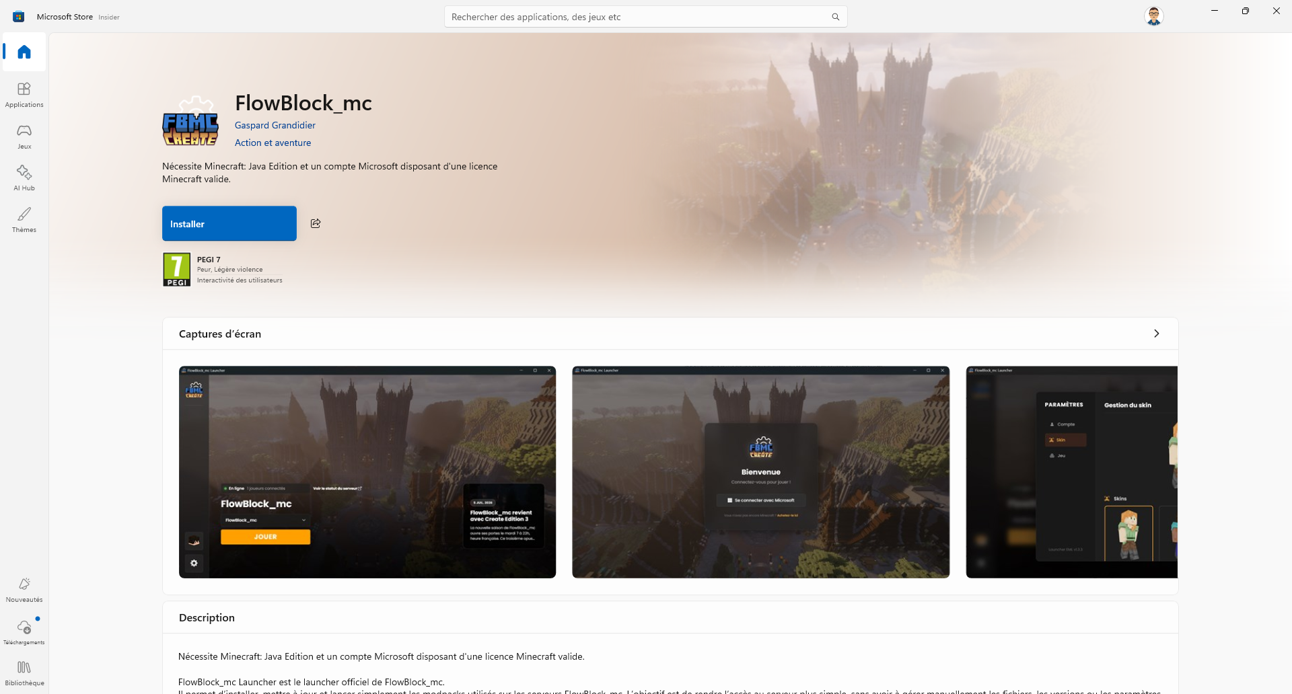Click the Microsoft Store logo icon

pyautogui.click(x=19, y=17)
